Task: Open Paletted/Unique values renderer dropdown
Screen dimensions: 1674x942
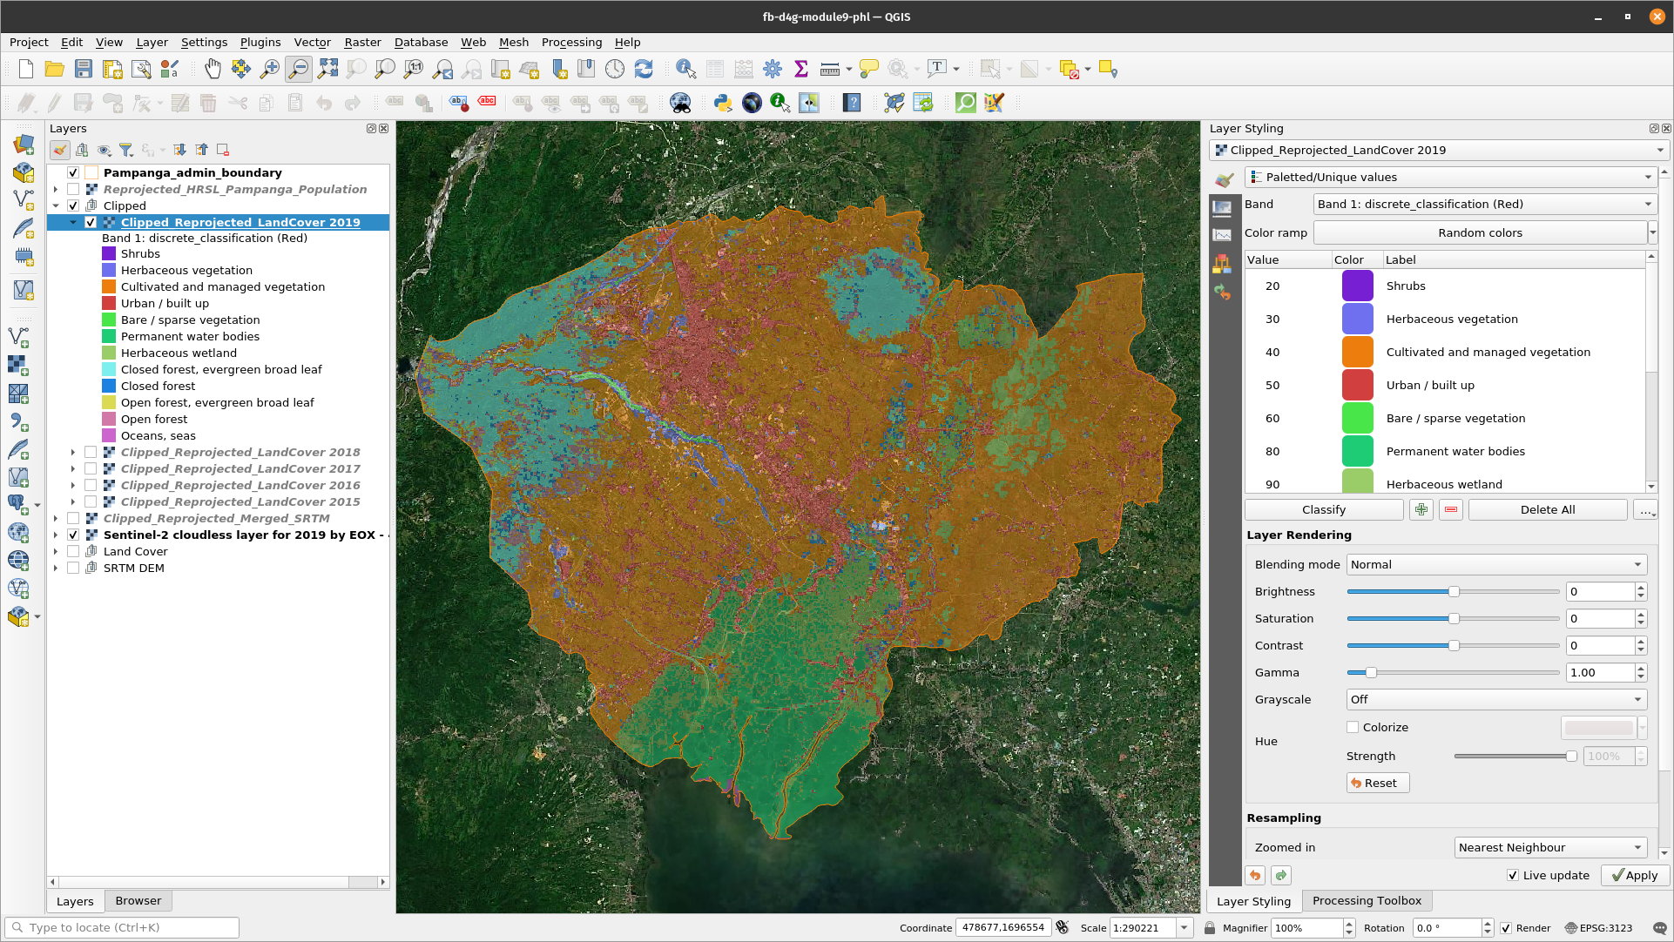Action: coord(1450,177)
